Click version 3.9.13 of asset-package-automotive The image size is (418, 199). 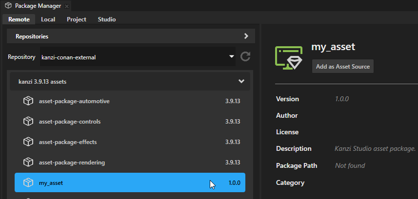coord(233,101)
